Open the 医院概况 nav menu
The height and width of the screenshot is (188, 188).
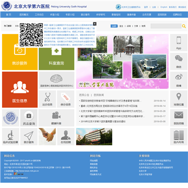(x=24, y=15)
